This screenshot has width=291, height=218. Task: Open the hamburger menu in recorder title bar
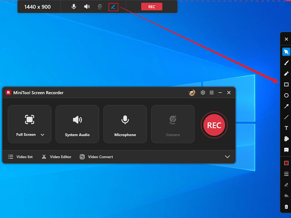pyautogui.click(x=212, y=92)
